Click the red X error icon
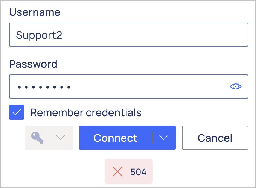Screen dimensions: 256x188 tap(117, 171)
